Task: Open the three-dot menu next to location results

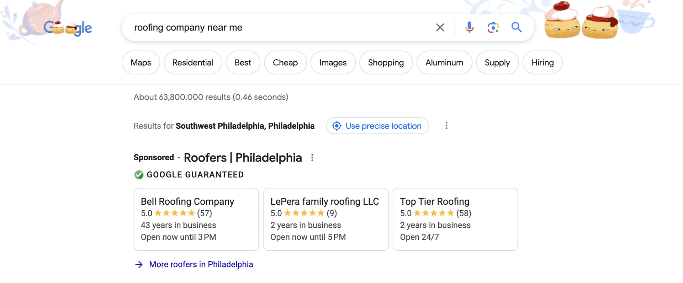Action: (x=446, y=126)
